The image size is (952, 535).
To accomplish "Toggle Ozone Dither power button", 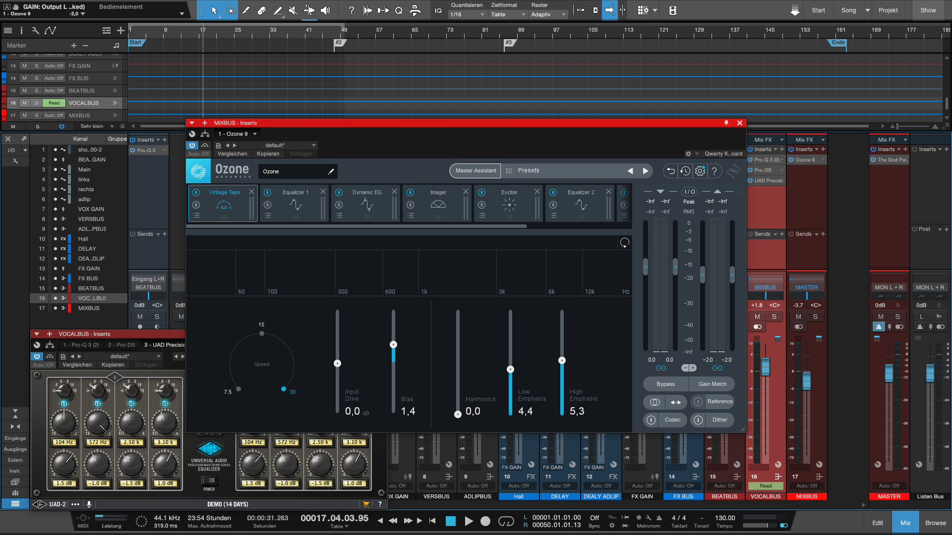I will tap(698, 420).
